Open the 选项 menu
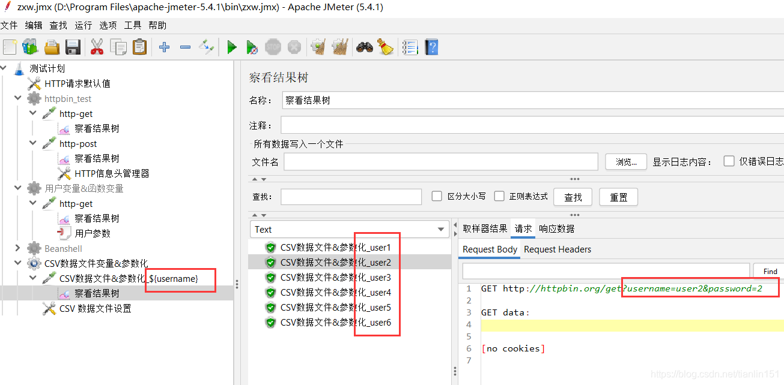Viewport: 784px width, 385px height. pyautogui.click(x=108, y=25)
